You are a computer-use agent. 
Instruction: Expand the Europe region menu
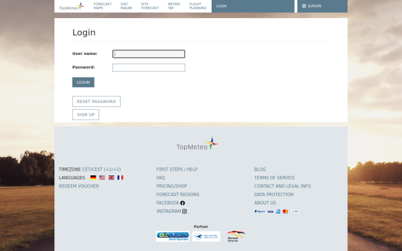click(x=322, y=6)
